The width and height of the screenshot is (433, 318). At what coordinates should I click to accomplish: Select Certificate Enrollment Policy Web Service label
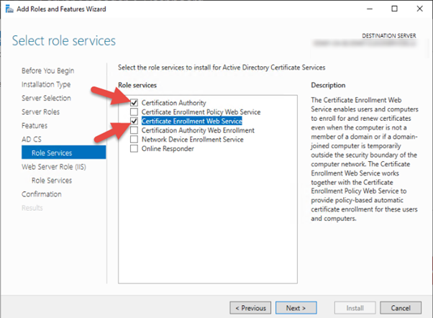point(201,112)
